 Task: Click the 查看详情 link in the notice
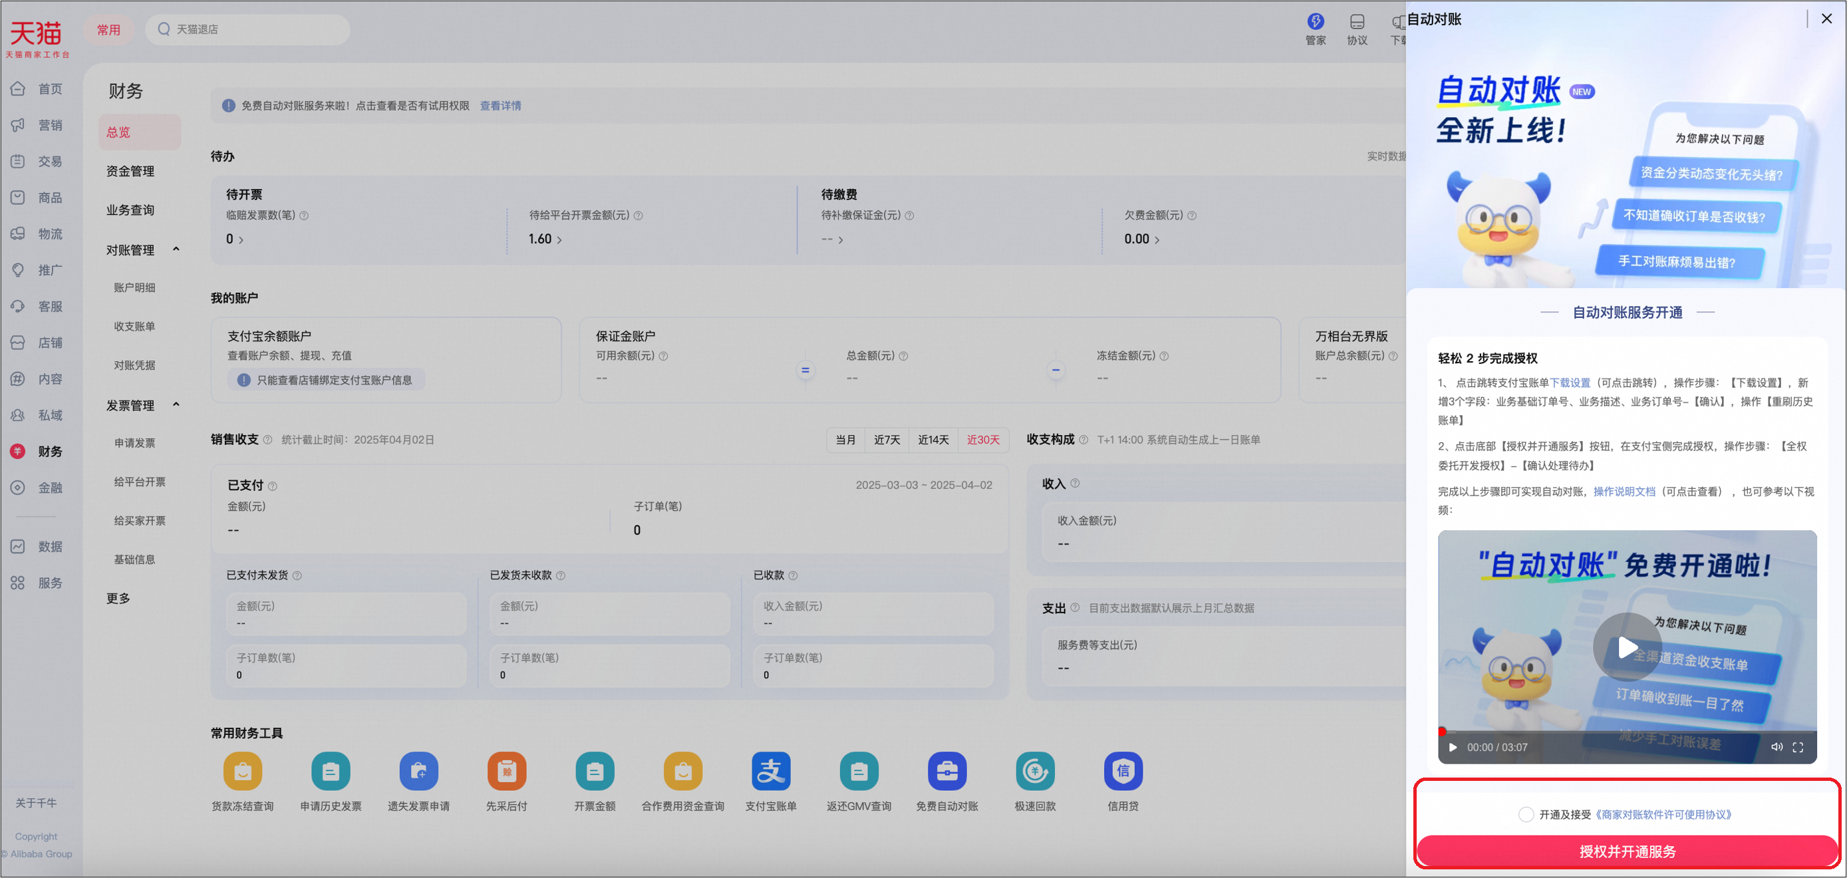point(500,106)
